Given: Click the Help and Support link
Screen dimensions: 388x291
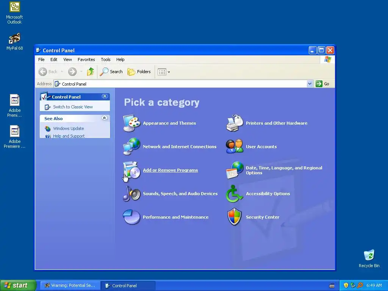Looking at the screenshot, I should pos(69,136).
